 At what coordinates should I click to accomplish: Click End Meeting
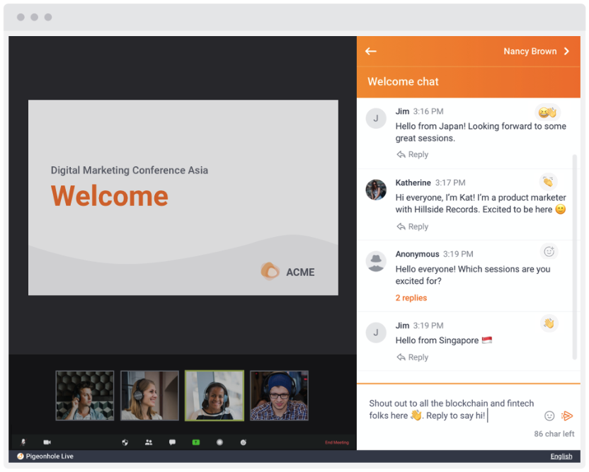pos(337,442)
